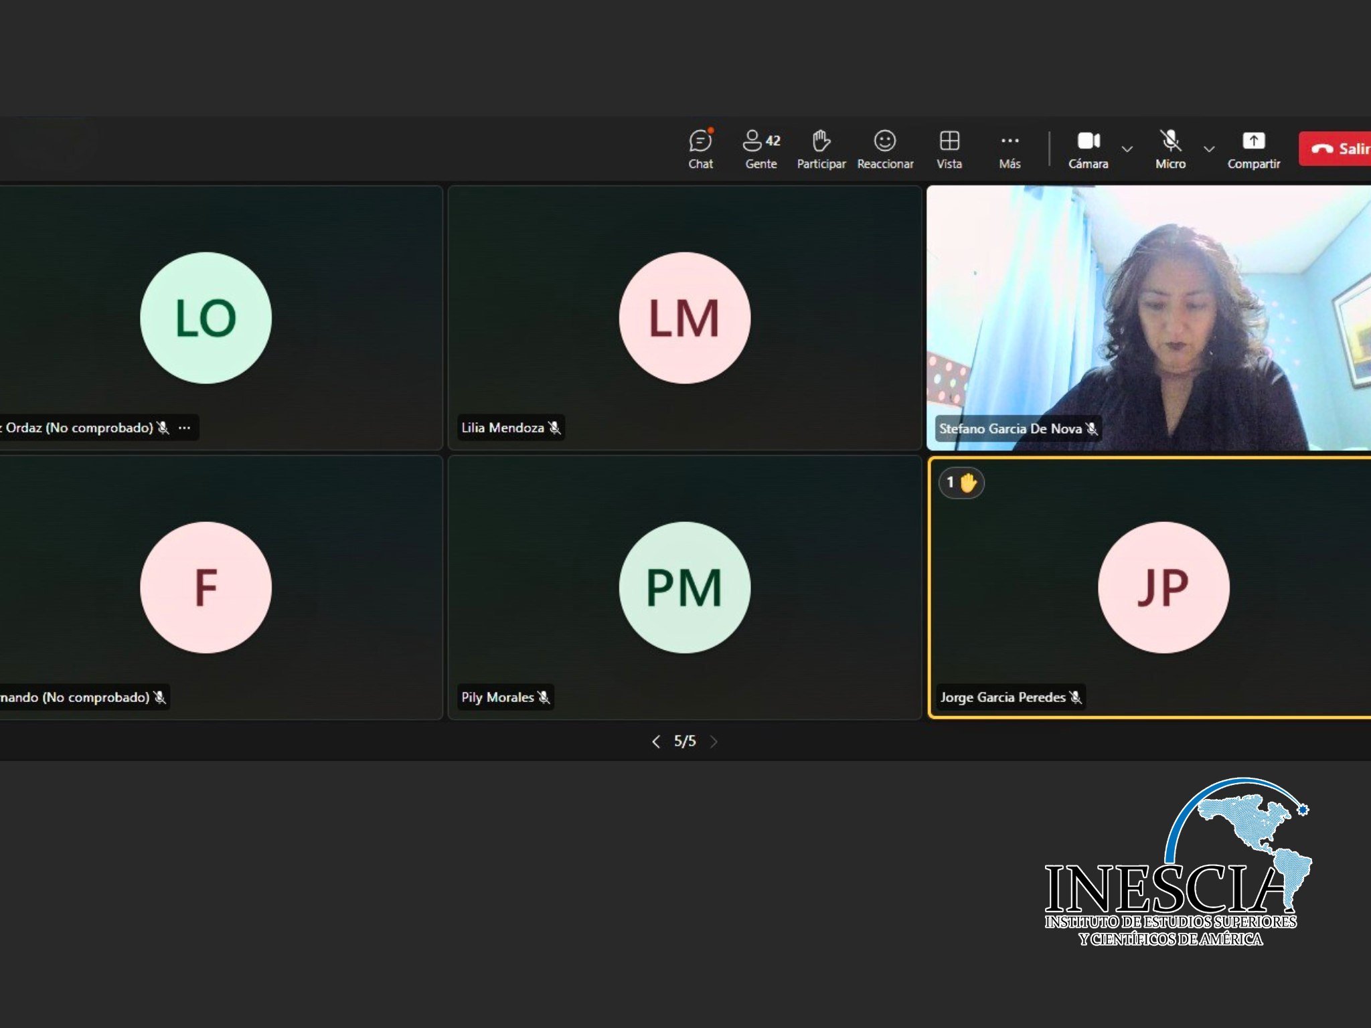Open the Reaccionar emoji reactions
1371x1028 pixels.
pyautogui.click(x=884, y=149)
